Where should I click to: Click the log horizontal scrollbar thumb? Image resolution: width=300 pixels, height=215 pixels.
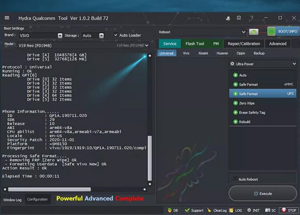[49, 190]
